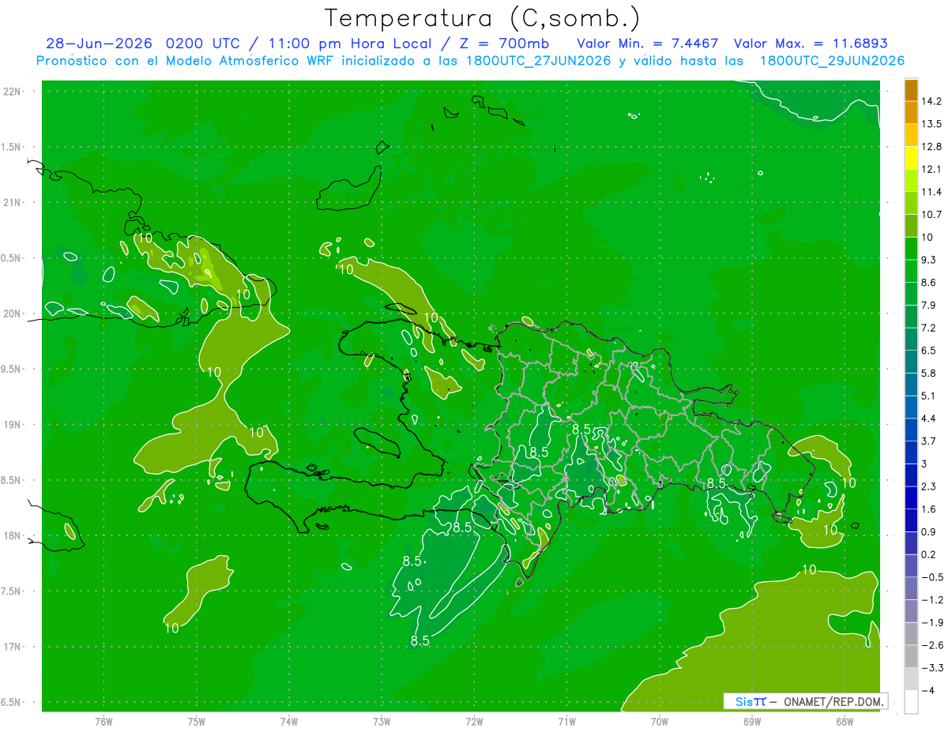Click the "68W" longitude axis label
The image size is (948, 732).
point(845,721)
